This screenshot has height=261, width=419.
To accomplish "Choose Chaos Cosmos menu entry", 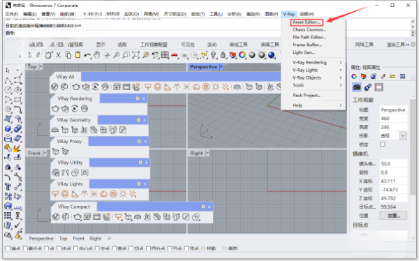I will click(309, 29).
